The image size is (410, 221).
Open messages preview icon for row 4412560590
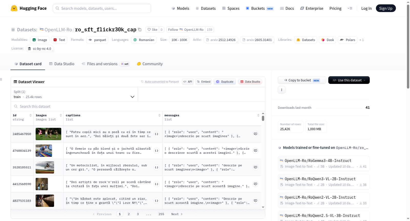[255, 184]
